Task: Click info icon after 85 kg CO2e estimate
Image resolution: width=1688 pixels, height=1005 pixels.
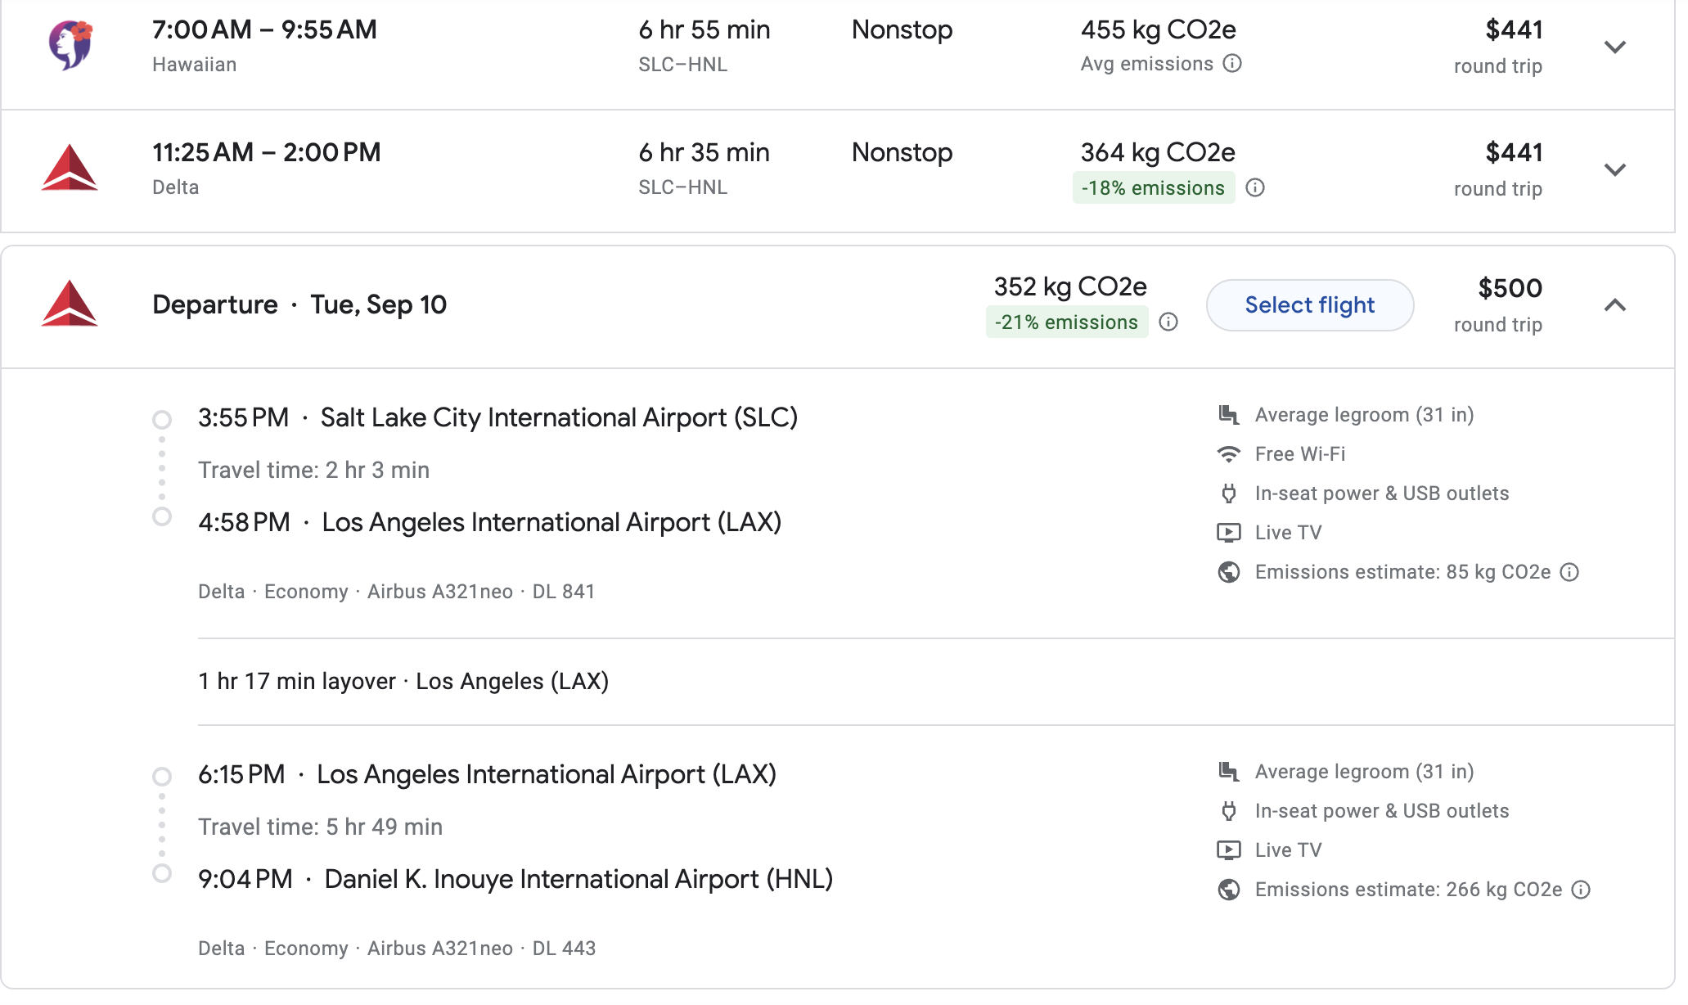Action: tap(1569, 572)
